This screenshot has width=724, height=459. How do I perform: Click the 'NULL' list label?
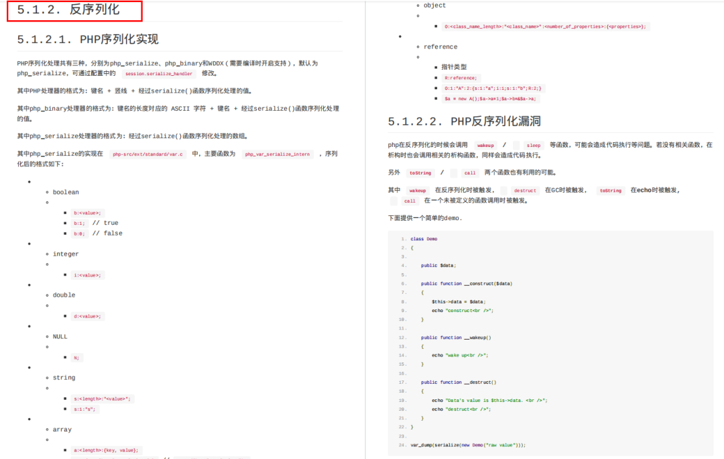(x=60, y=337)
